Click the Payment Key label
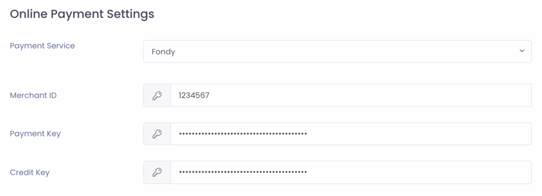Viewport: 542px width, 196px height. tap(35, 133)
